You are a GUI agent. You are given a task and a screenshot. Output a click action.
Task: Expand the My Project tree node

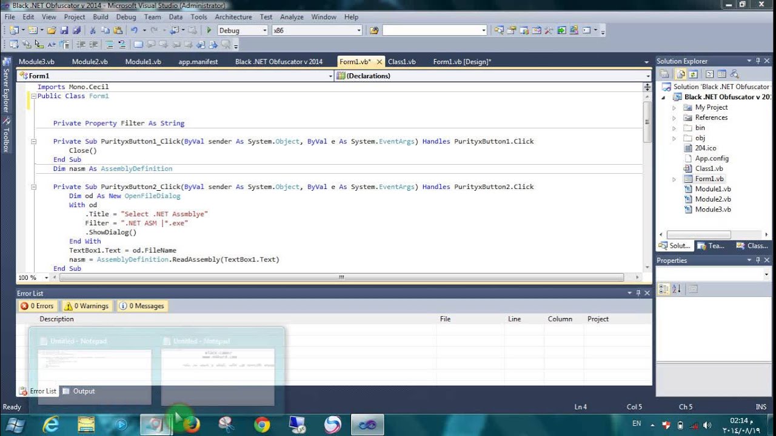click(x=674, y=107)
